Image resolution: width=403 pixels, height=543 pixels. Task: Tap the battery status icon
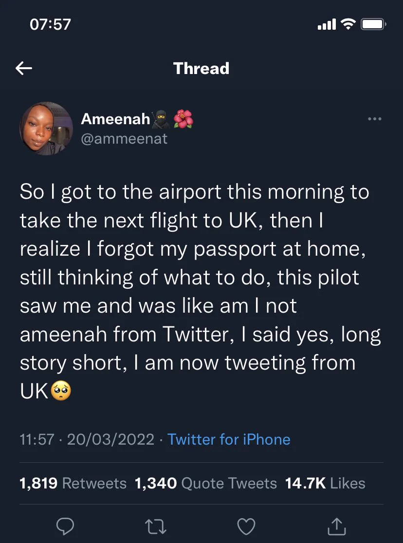[x=374, y=24]
